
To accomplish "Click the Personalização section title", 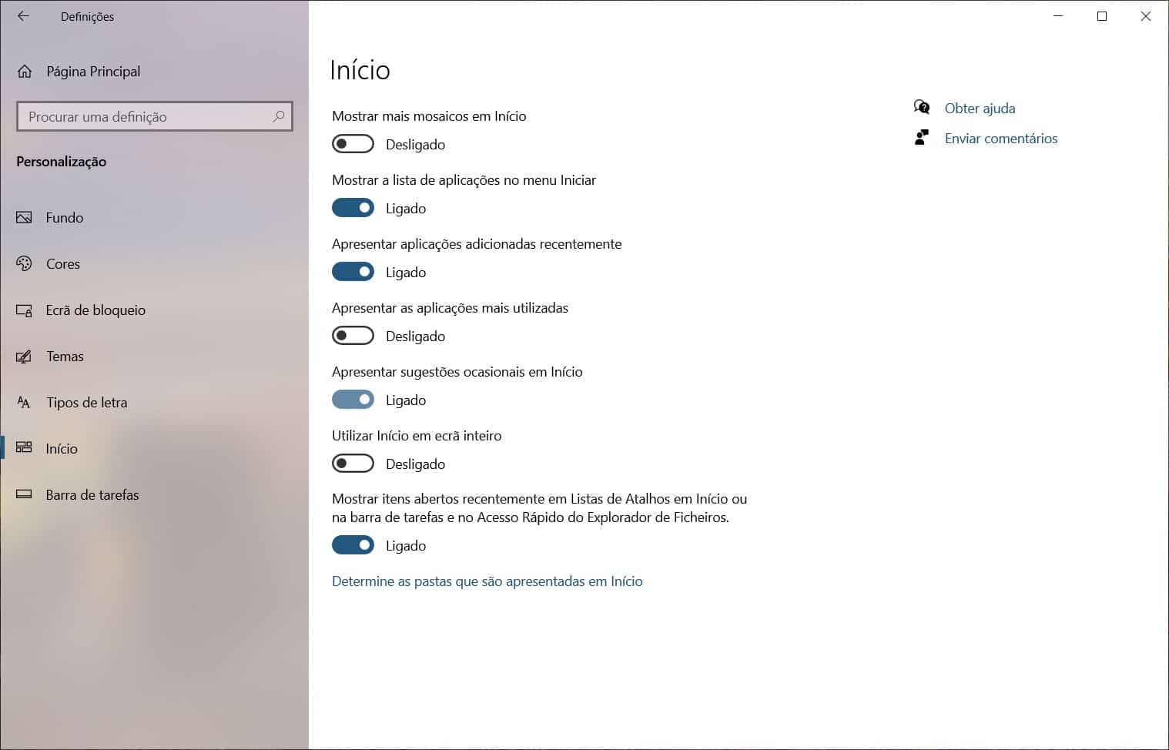I will [x=62, y=162].
